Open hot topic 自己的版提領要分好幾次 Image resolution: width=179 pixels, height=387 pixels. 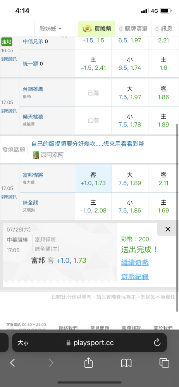(x=88, y=144)
